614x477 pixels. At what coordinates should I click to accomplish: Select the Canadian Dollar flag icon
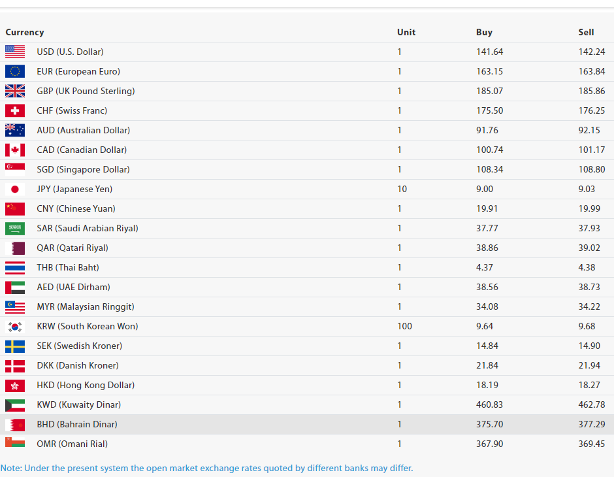click(15, 150)
